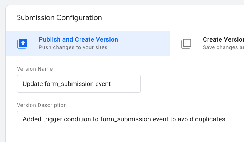
Task: Switch to the Create Version tab
Action: (207, 43)
